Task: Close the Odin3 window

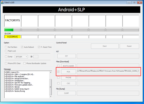Action: (x=140, y=3)
